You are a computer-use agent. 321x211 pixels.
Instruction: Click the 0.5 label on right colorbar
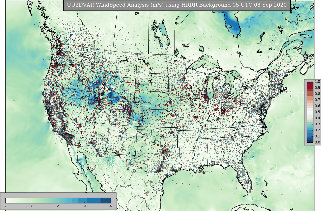click(317, 112)
